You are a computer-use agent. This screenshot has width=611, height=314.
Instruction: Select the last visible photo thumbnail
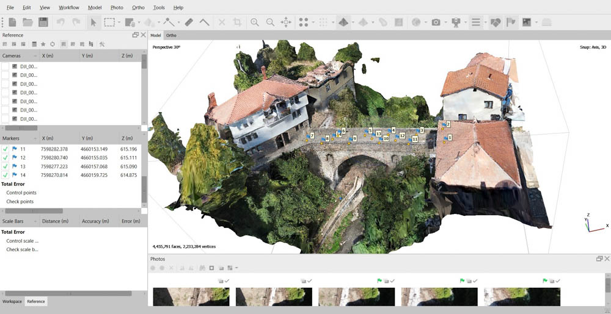522,296
